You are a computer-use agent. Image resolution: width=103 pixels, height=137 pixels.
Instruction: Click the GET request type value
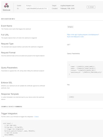click(x=69, y=45)
